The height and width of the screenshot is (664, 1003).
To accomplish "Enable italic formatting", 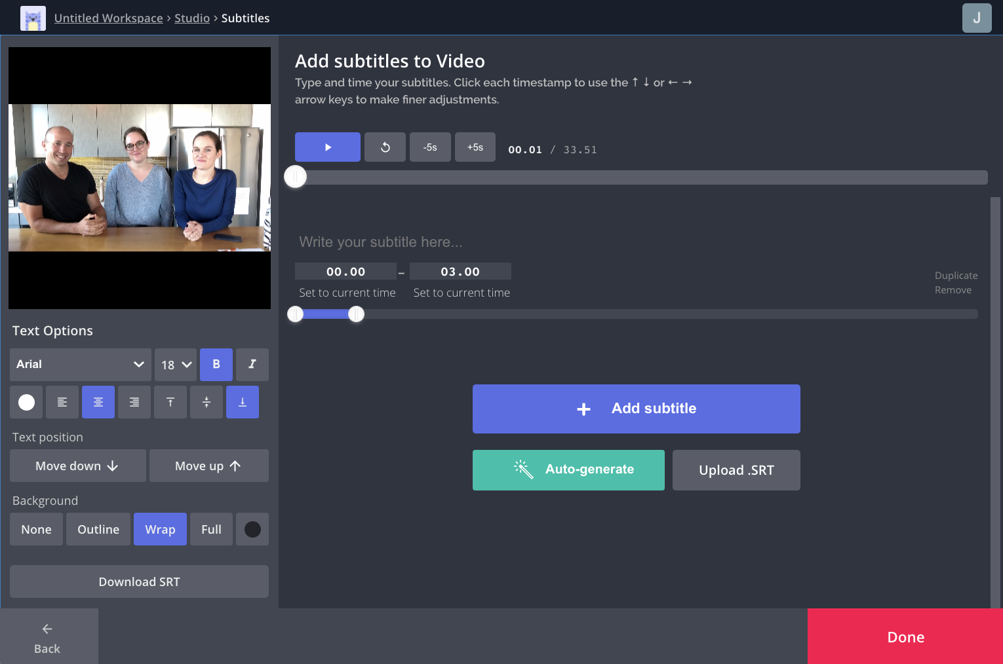I will tap(252, 364).
